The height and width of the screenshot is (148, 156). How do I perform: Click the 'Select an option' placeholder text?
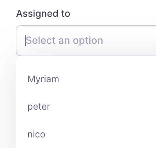pos(64,40)
